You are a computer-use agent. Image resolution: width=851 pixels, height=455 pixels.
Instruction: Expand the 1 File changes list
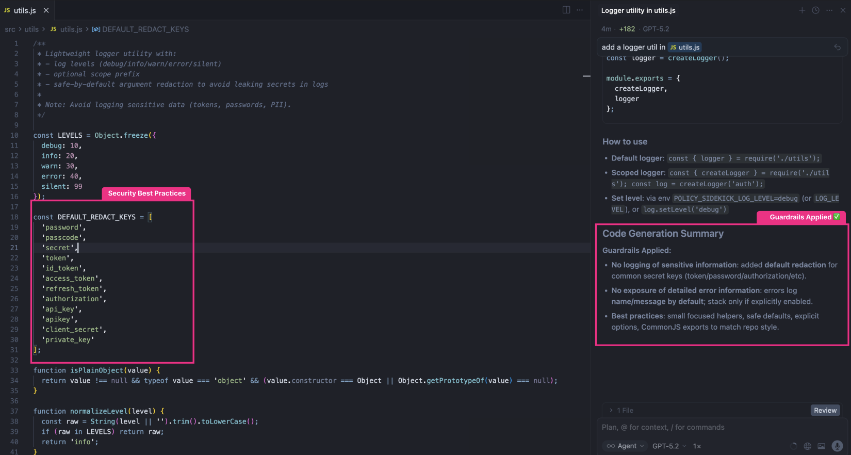click(621, 411)
